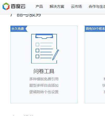Click the 百度云 logo text
This screenshot has width=105, height=116.
click(x=18, y=6)
